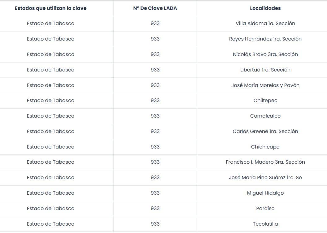Click the 933 code in Comalcalco row

coord(155,116)
